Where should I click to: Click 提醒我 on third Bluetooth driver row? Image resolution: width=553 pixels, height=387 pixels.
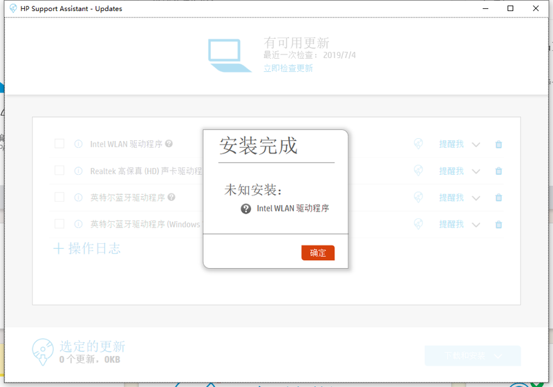(451, 198)
